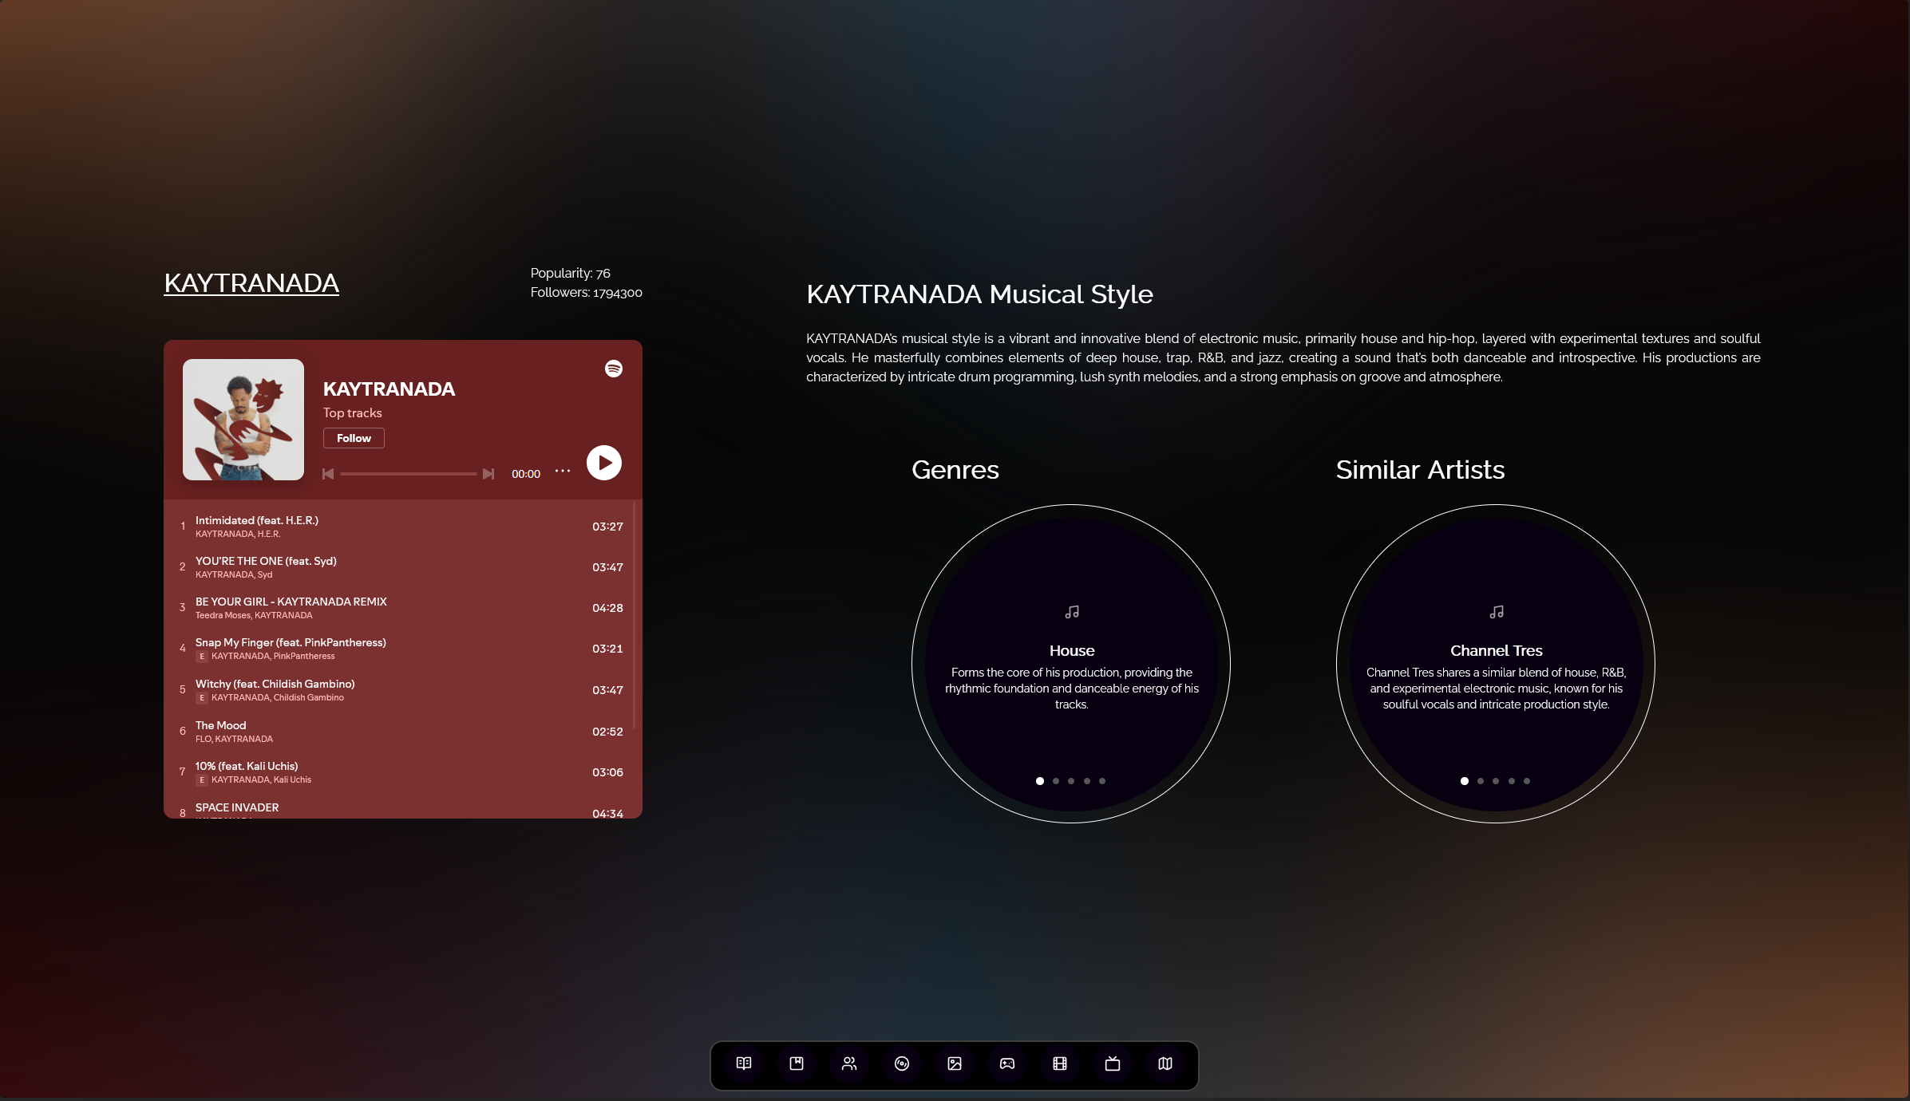The width and height of the screenshot is (1910, 1101).
Task: Click the 00:00 elapsed time label
Action: (x=526, y=474)
